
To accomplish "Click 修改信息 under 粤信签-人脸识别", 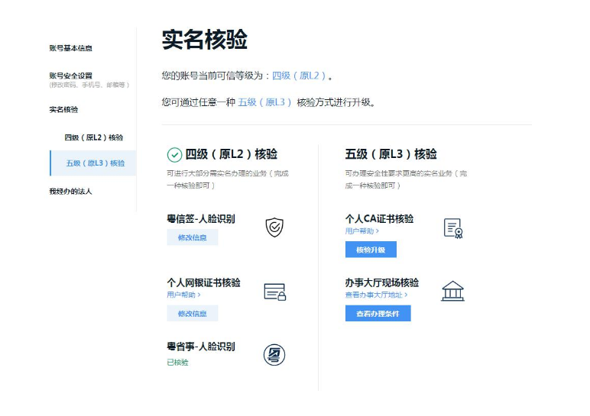I will click(193, 237).
